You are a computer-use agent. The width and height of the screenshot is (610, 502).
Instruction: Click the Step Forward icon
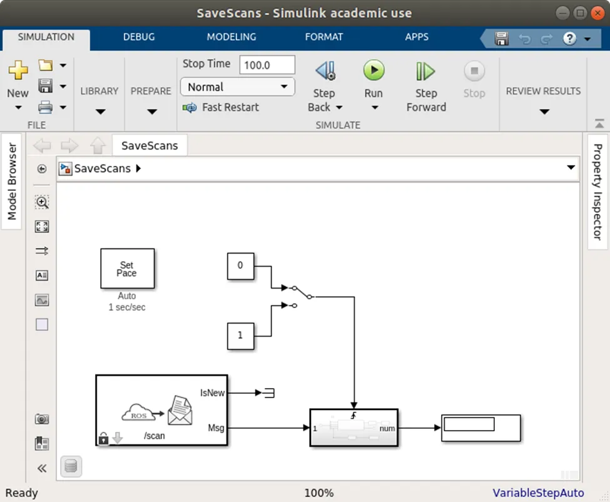pos(425,71)
